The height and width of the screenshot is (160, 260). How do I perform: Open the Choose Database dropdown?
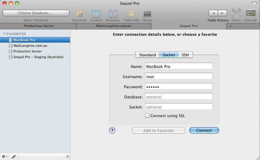click(x=36, y=13)
